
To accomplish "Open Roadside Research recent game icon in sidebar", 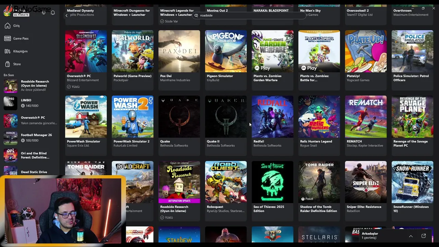I will click(10, 86).
